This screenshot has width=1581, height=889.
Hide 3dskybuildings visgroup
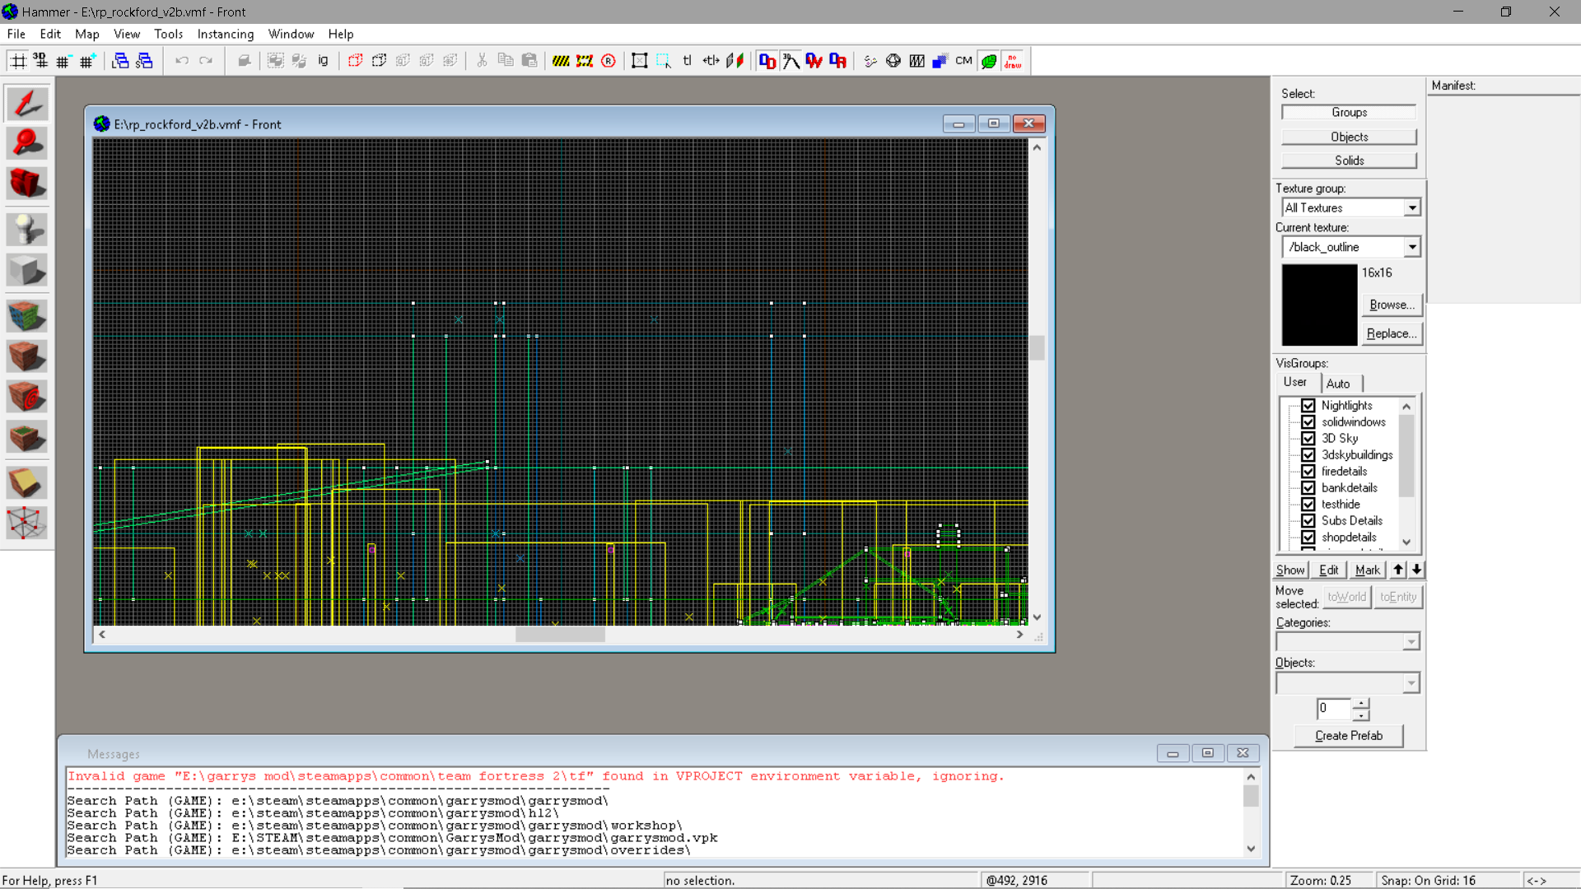pos(1308,455)
